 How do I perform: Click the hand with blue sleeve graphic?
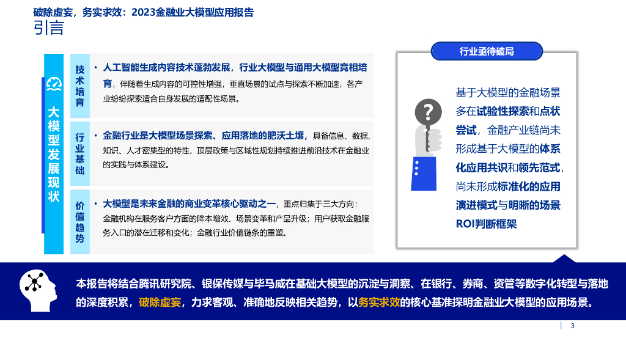pos(426,159)
